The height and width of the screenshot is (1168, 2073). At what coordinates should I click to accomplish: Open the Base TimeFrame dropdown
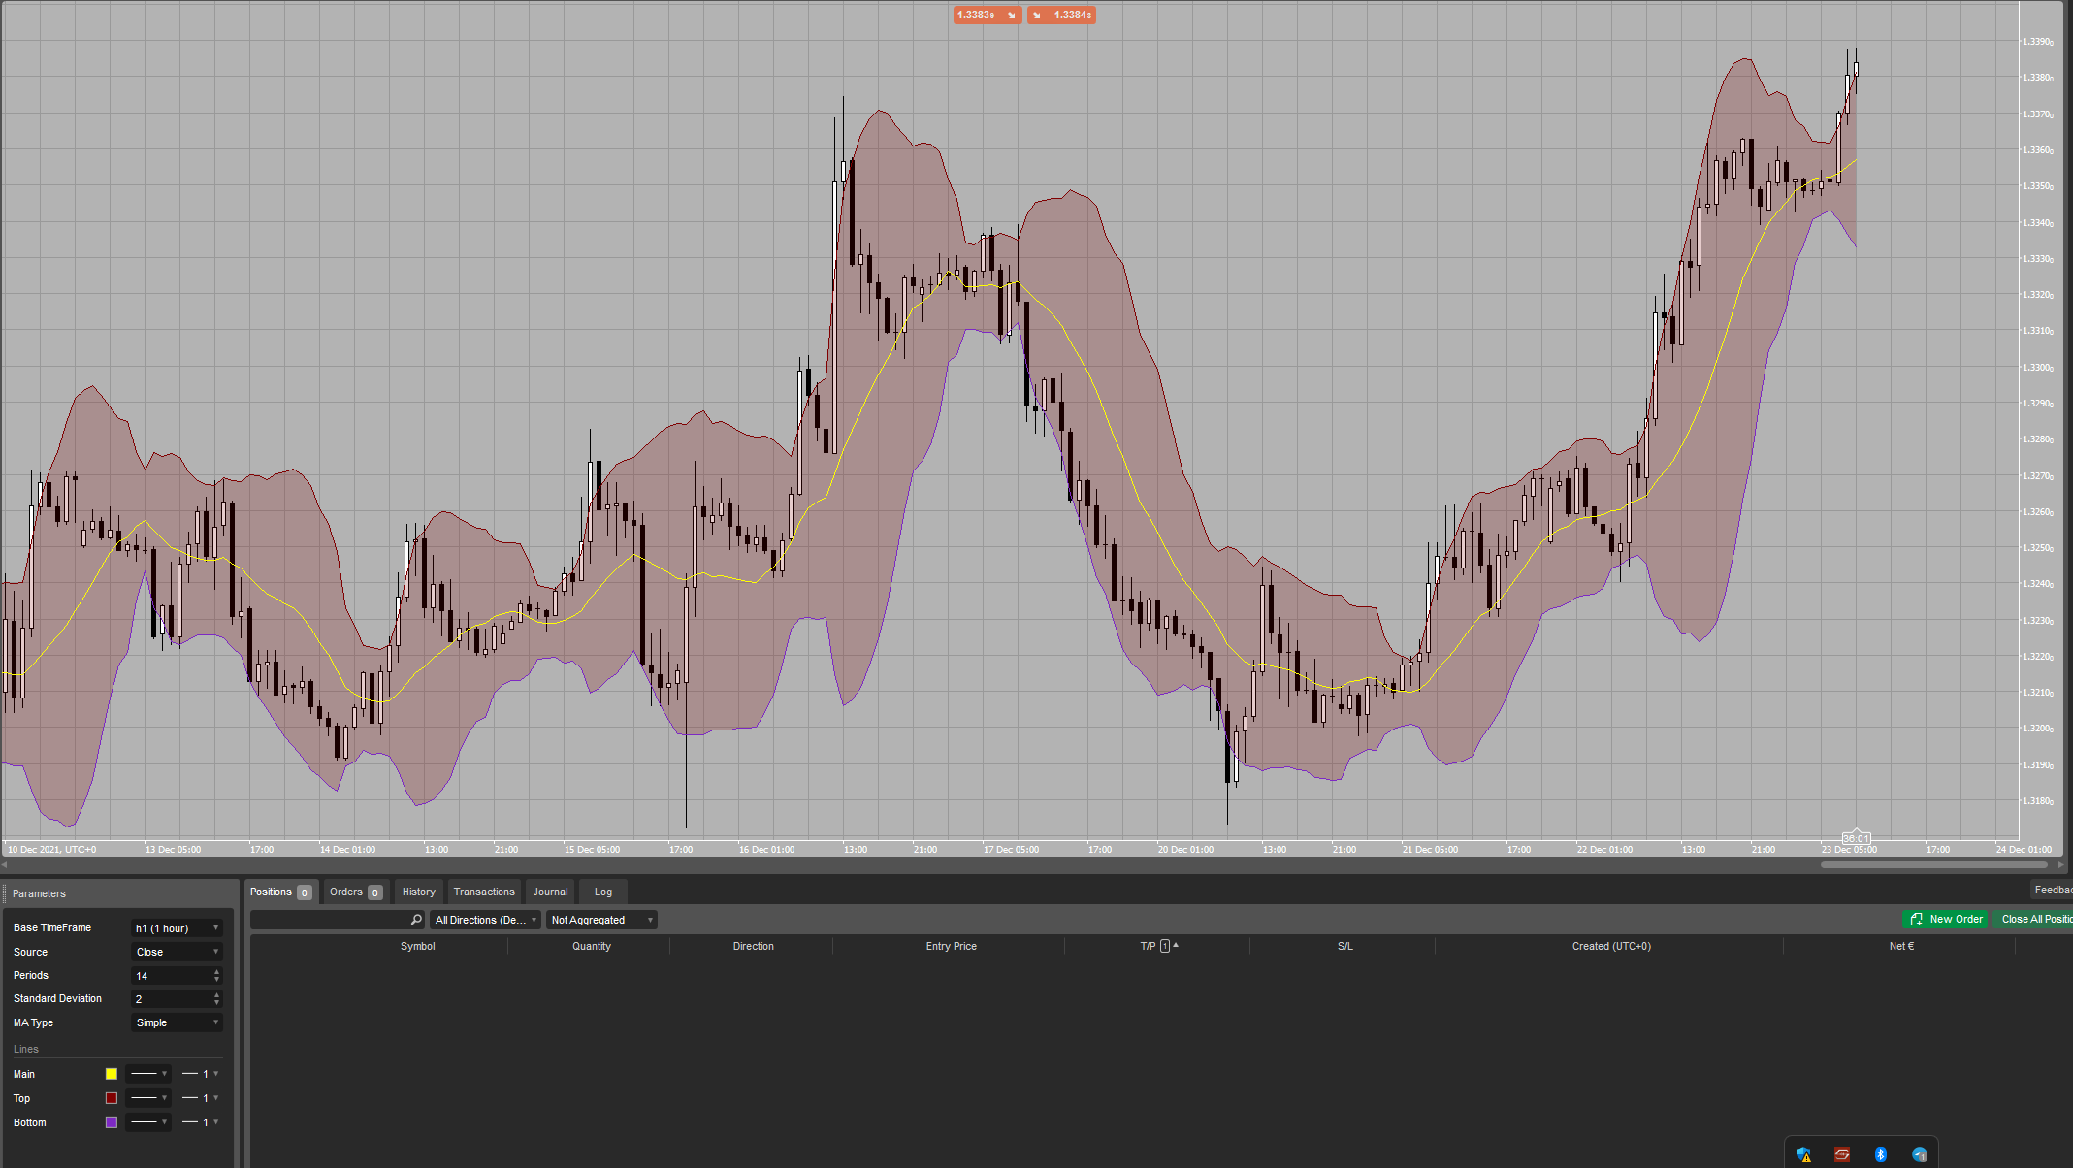coord(177,928)
